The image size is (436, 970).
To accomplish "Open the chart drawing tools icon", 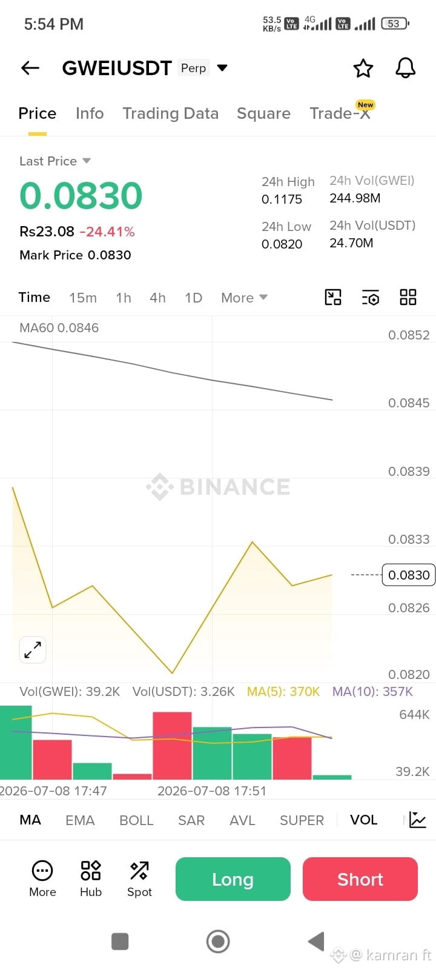I will [333, 297].
